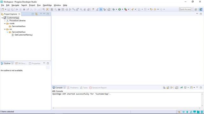Click the console horizontal scrollbar

click(126, 108)
